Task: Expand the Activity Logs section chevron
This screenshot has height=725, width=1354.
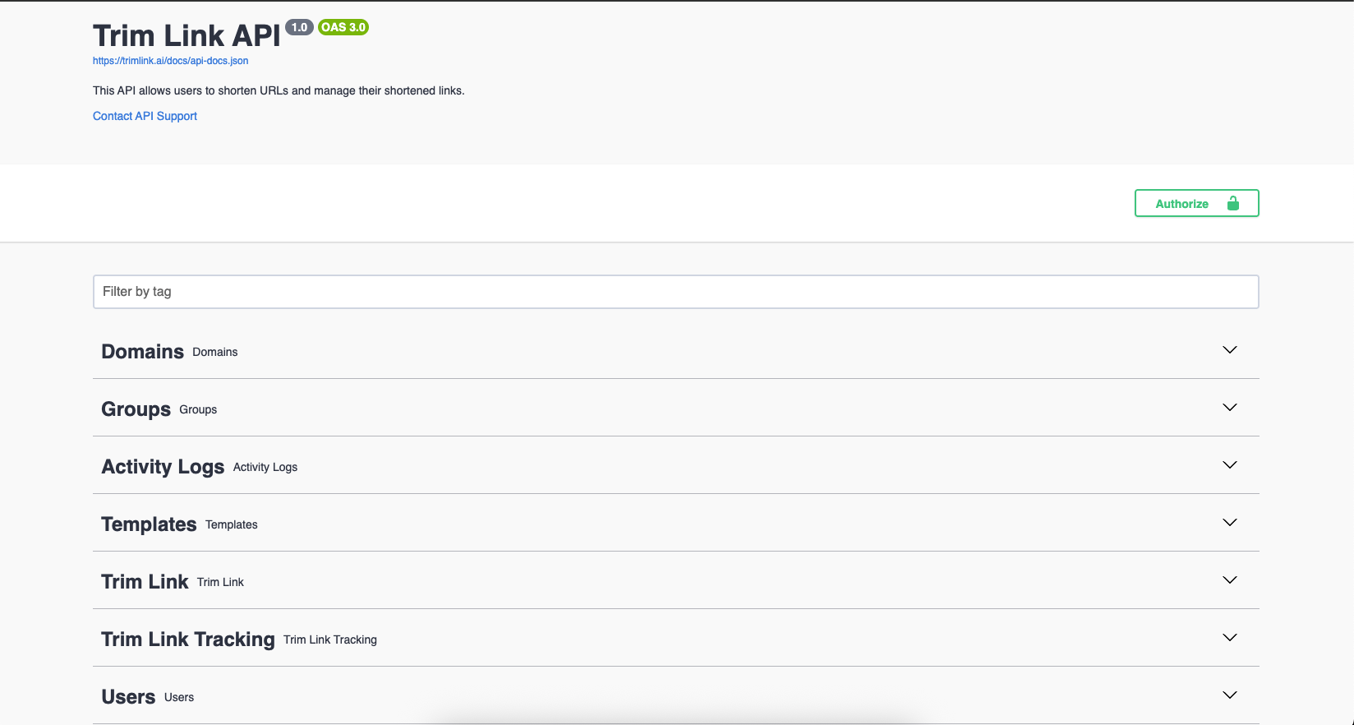Action: point(1229,464)
